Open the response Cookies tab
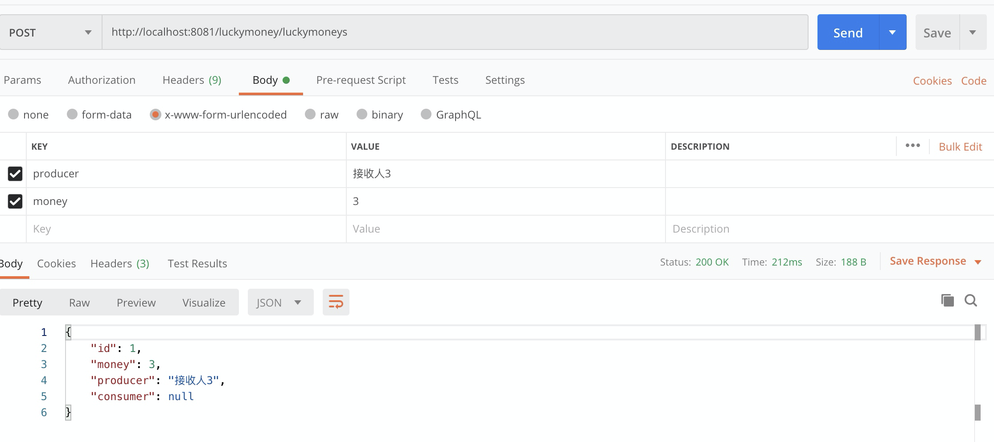Image resolution: width=994 pixels, height=442 pixels. click(x=56, y=264)
